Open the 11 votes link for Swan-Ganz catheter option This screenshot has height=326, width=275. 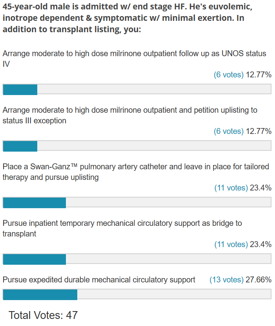(x=231, y=188)
